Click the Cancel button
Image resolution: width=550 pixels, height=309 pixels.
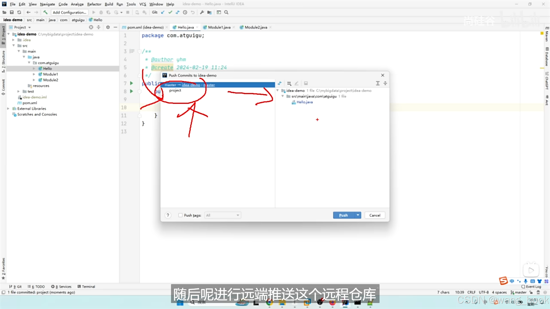point(375,215)
